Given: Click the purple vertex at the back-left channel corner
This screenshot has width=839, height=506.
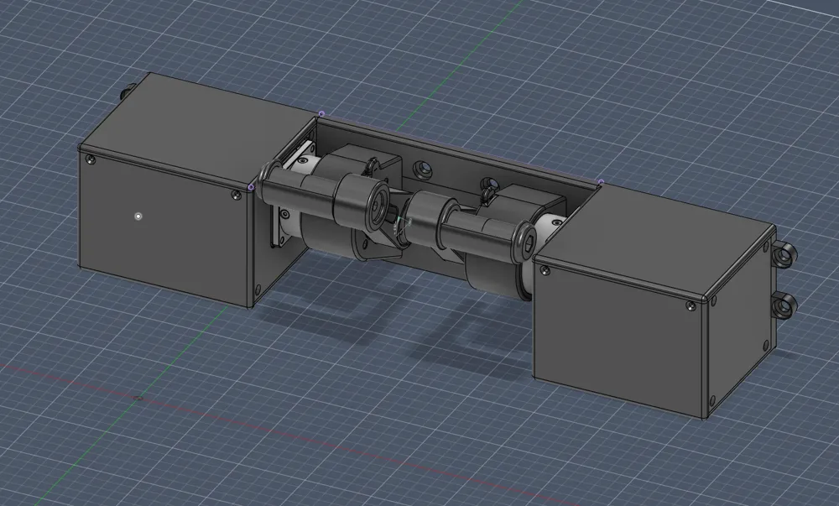Looking at the screenshot, I should pos(321,114).
